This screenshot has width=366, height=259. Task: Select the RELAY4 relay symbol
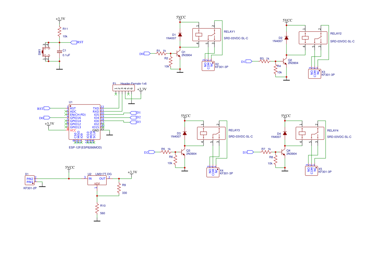310,133
